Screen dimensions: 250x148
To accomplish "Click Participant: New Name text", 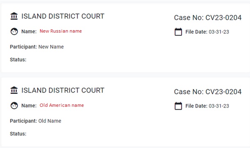I will click(37, 47).
